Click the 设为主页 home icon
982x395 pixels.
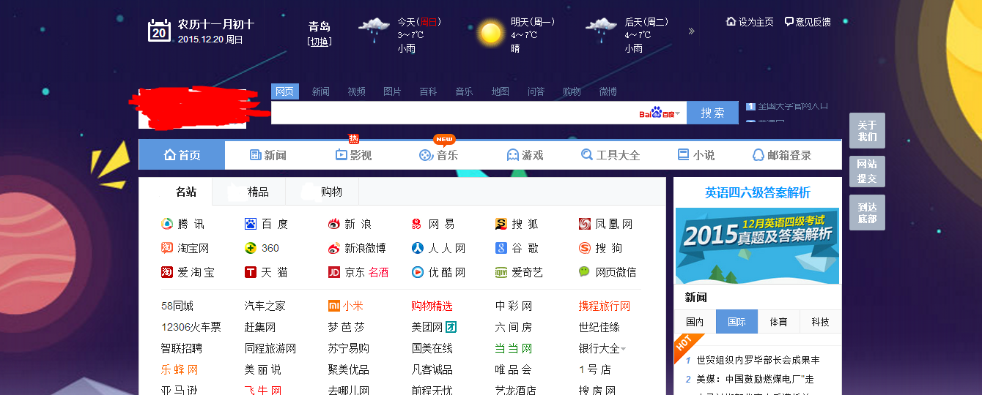(x=731, y=21)
